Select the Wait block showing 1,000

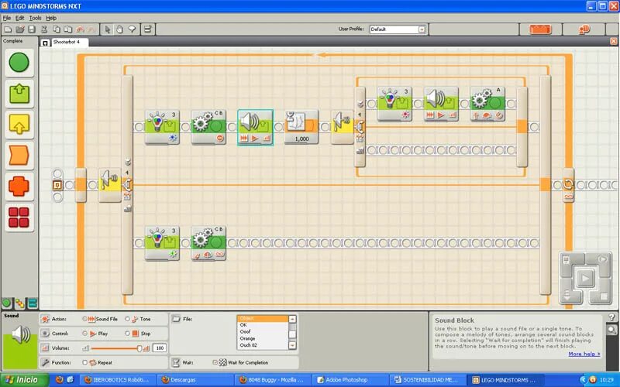tap(301, 127)
